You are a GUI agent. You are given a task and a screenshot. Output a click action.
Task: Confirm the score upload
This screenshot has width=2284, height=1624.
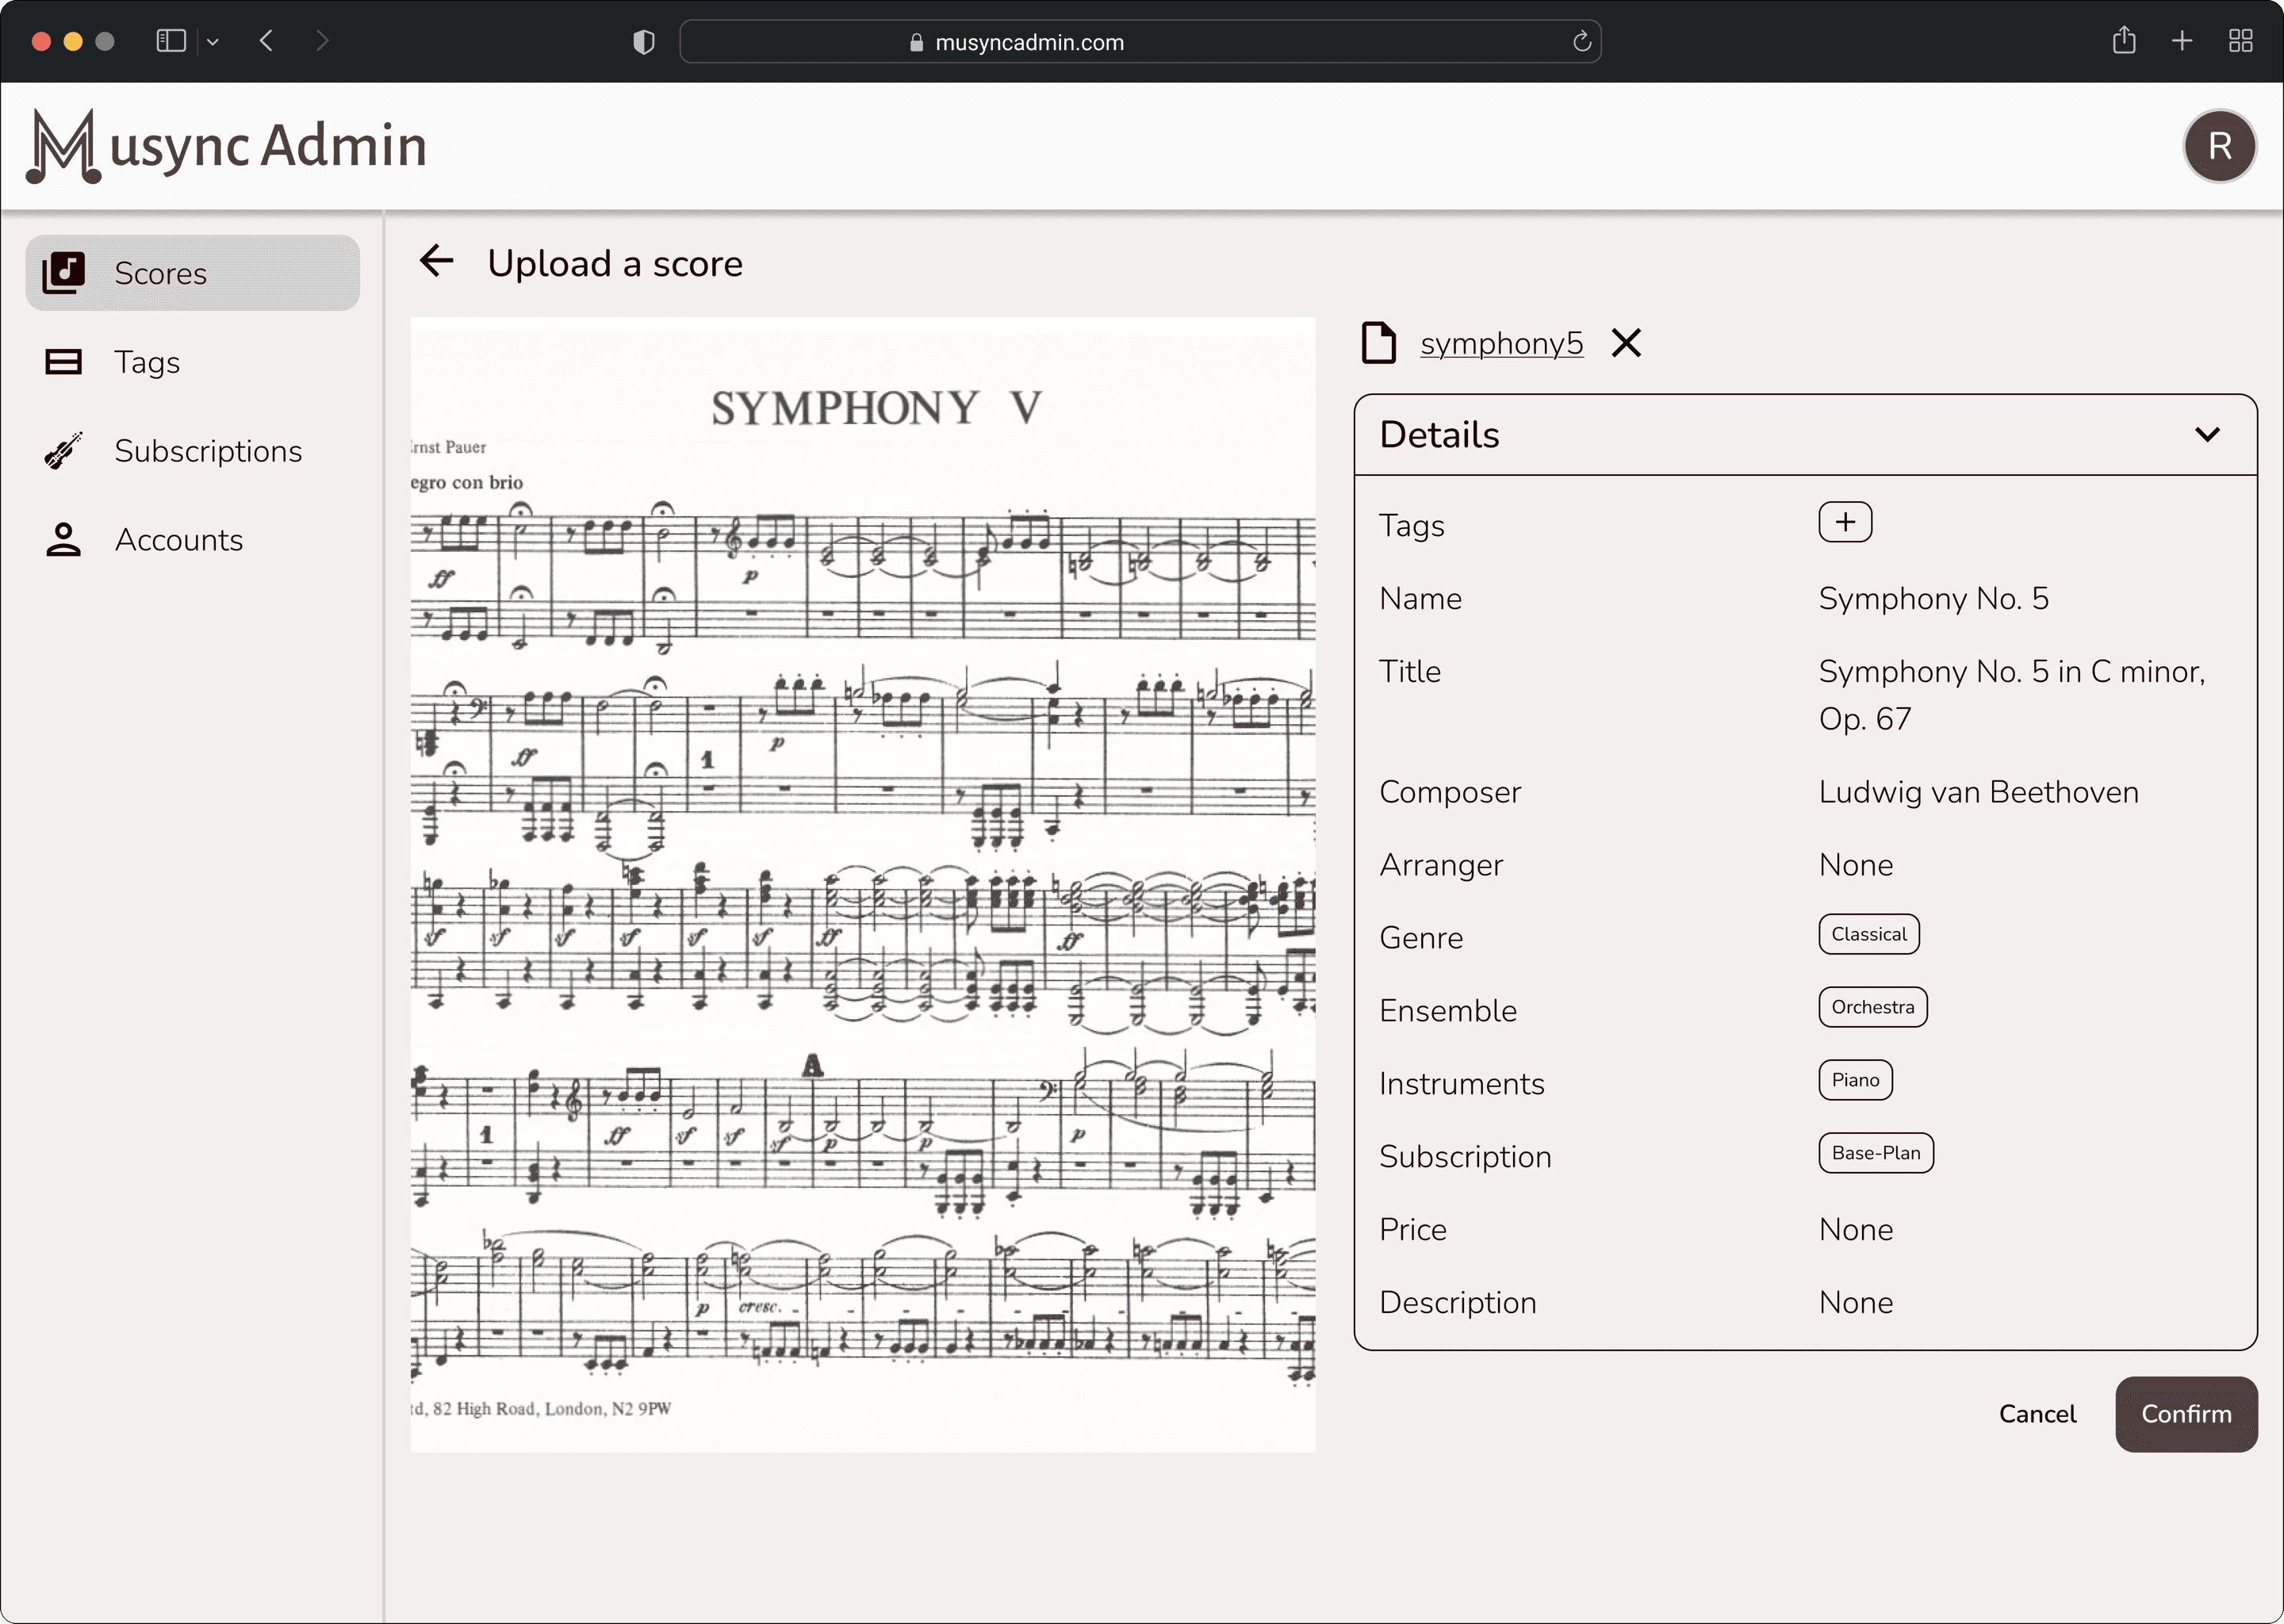(2186, 1414)
